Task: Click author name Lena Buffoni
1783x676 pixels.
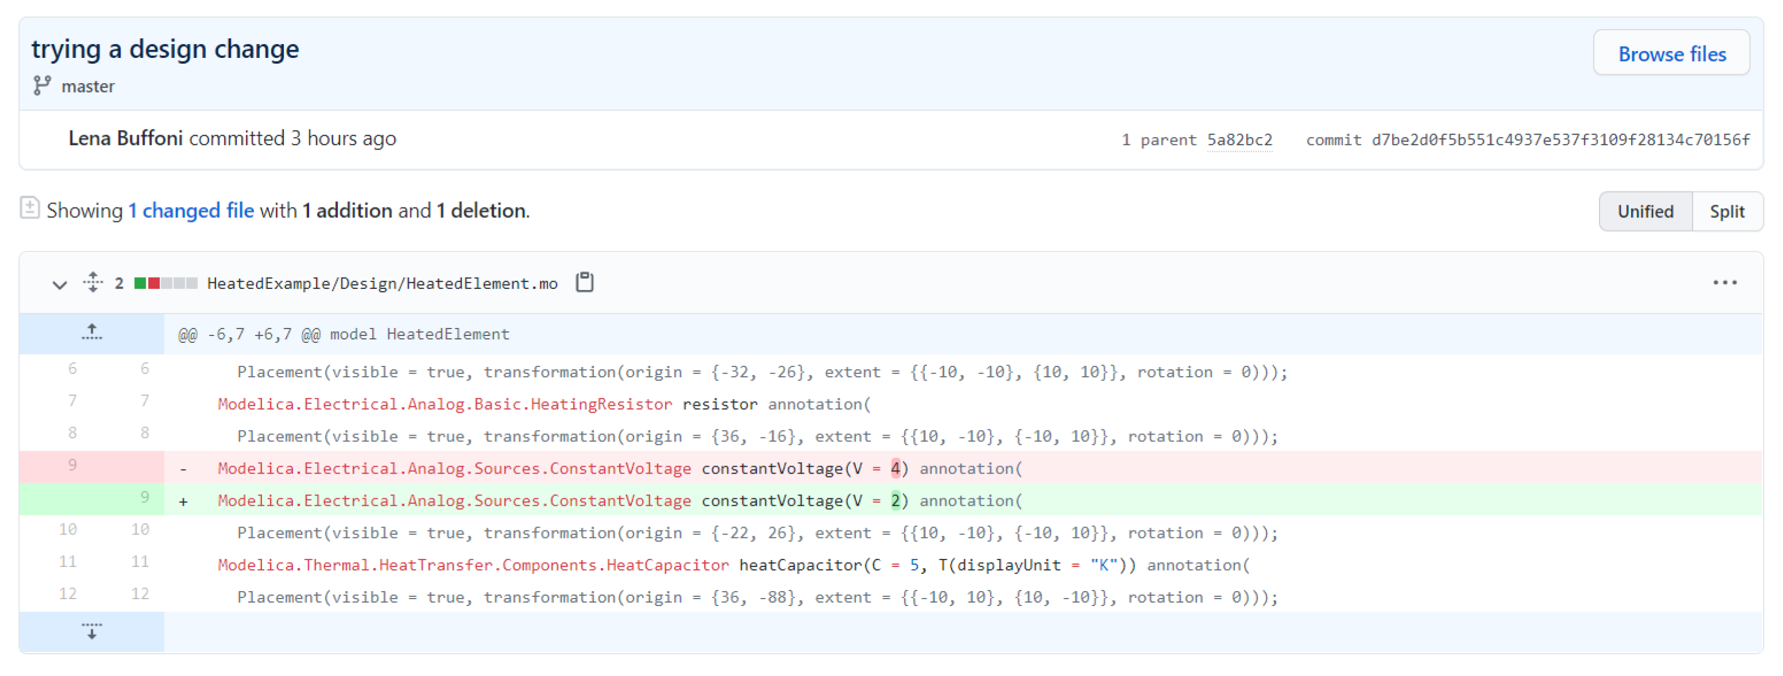Action: pos(126,138)
